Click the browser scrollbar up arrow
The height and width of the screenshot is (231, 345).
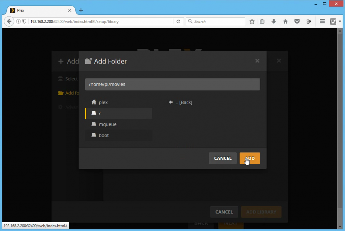click(340, 31)
